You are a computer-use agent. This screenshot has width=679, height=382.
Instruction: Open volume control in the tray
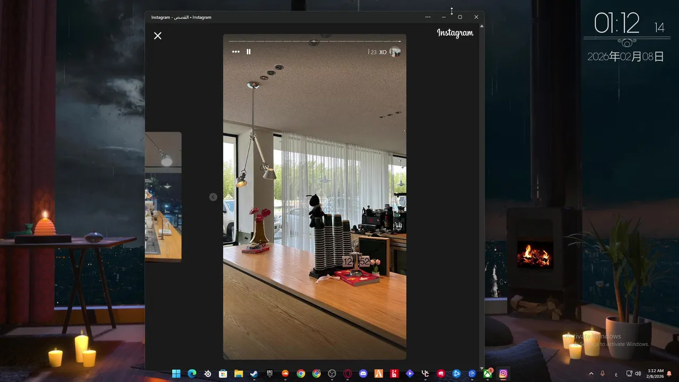(638, 374)
